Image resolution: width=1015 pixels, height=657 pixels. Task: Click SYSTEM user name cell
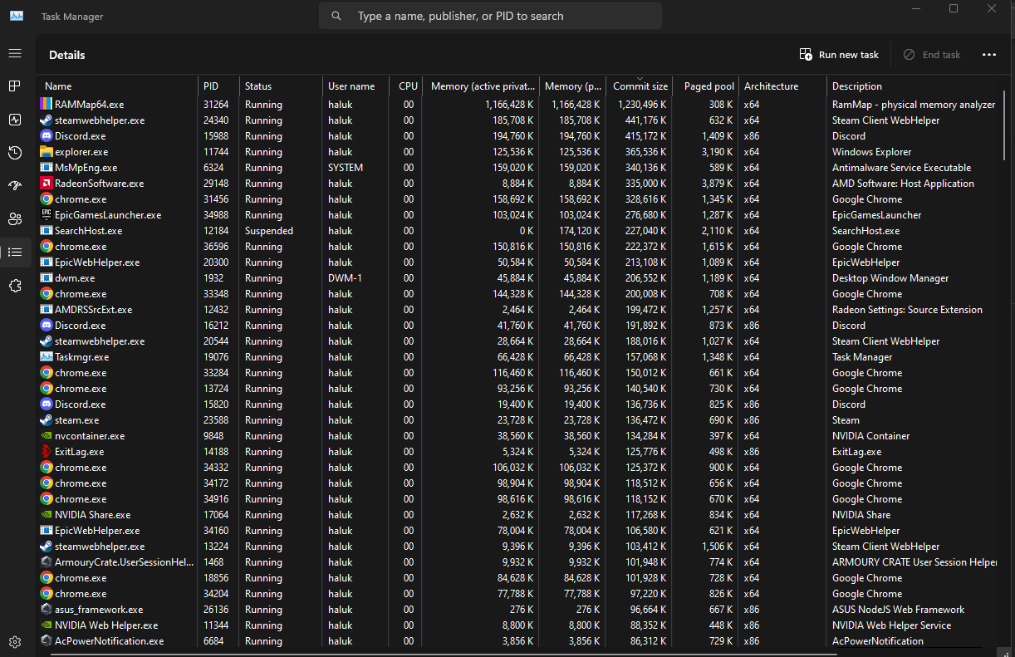point(346,168)
